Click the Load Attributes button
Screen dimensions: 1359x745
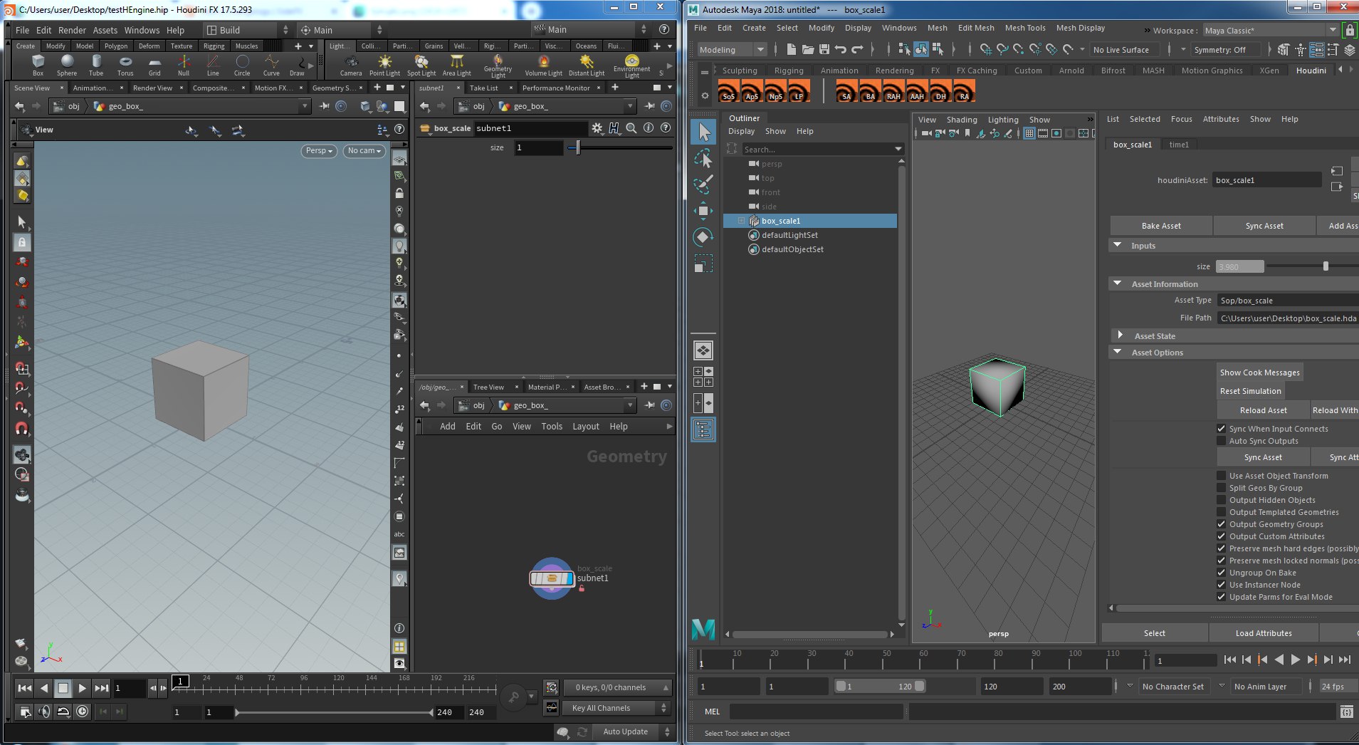point(1264,633)
